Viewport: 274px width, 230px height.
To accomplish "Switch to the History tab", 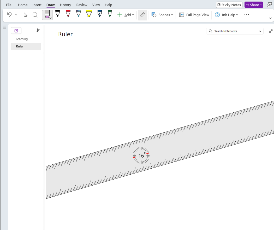I will pyautogui.click(x=65, y=5).
